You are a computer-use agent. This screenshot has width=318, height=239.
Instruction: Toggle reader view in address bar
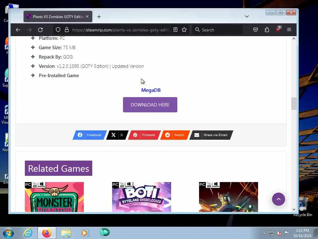[x=175, y=30]
